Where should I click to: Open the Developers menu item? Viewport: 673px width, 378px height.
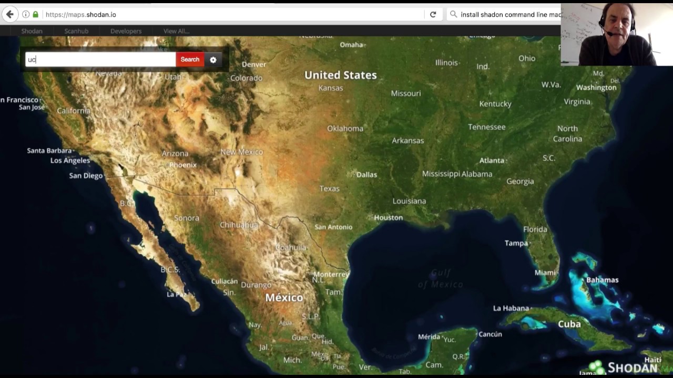coord(126,31)
